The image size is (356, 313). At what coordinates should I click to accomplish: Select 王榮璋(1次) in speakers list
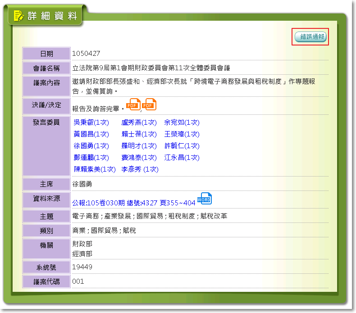(182, 134)
